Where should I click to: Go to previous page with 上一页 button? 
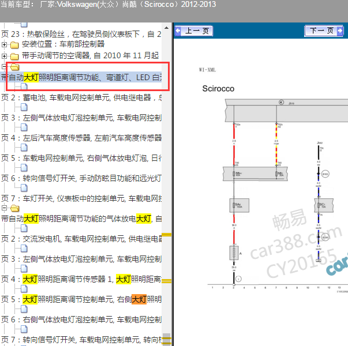(194, 31)
